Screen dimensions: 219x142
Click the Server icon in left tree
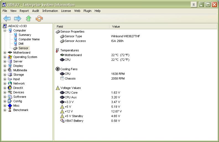coord(10,61)
